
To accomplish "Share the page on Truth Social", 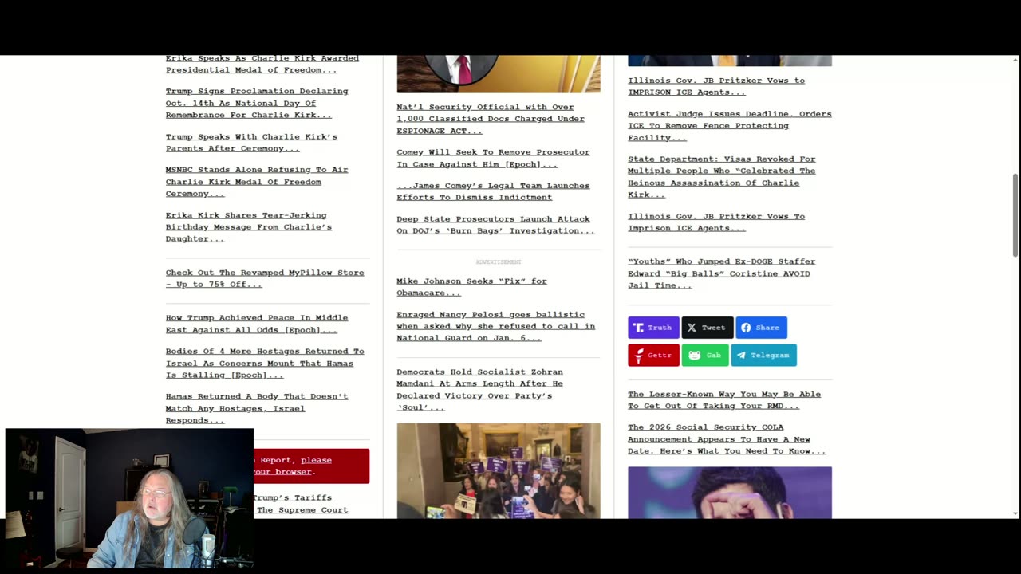I will click(652, 328).
